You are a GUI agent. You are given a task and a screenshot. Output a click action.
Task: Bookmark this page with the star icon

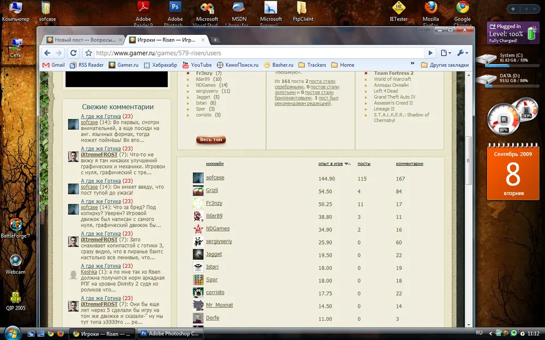88,53
